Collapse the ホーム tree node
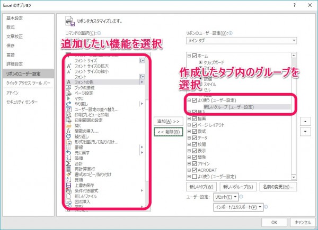The height and width of the screenshot is (230, 318). [189, 56]
